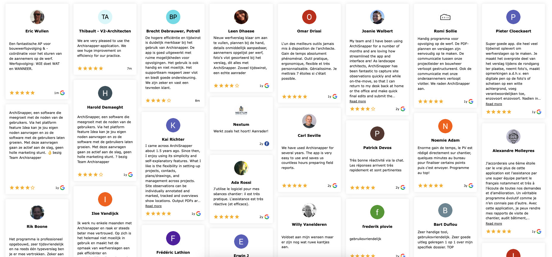Viewport: 552px width, 257px height.
Task: Click the Nextum company logo
Action: [x=241, y=110]
